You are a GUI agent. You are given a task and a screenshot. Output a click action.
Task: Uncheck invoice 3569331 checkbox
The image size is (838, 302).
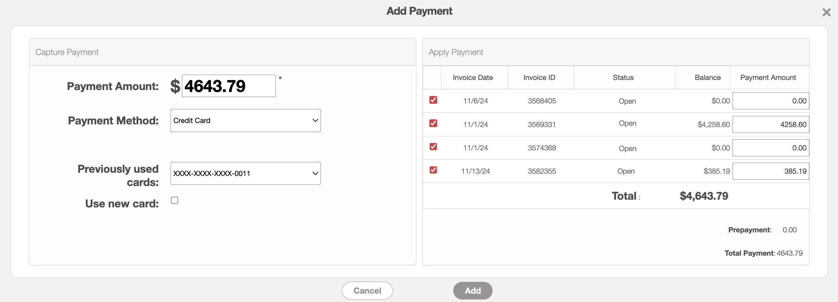point(433,123)
